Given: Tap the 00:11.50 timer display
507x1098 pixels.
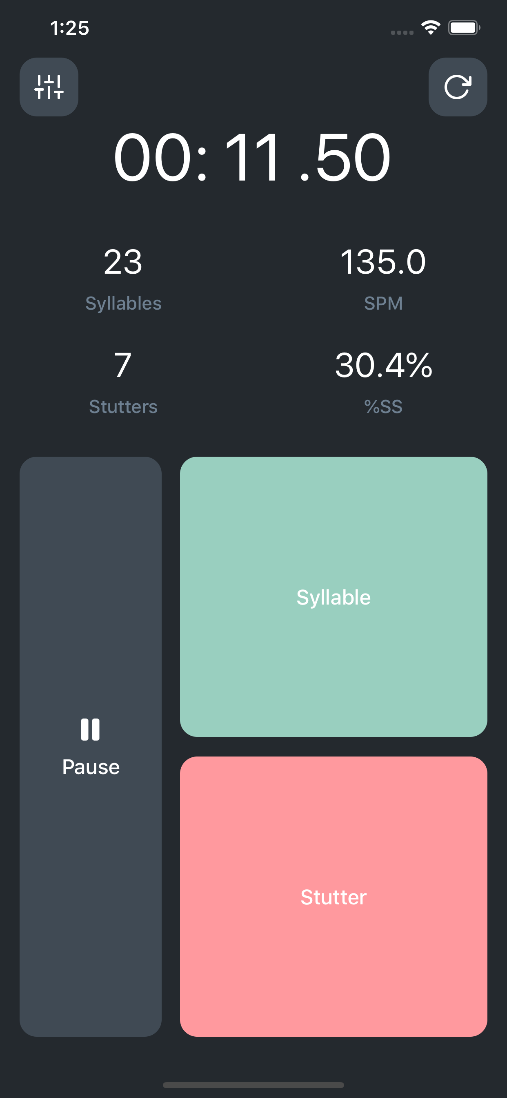Looking at the screenshot, I should point(252,158).
